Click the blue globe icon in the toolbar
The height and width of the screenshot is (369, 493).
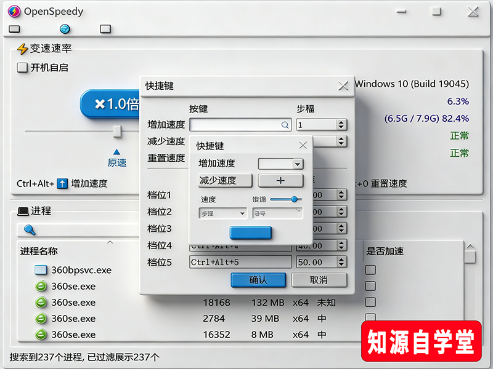[x=64, y=28]
